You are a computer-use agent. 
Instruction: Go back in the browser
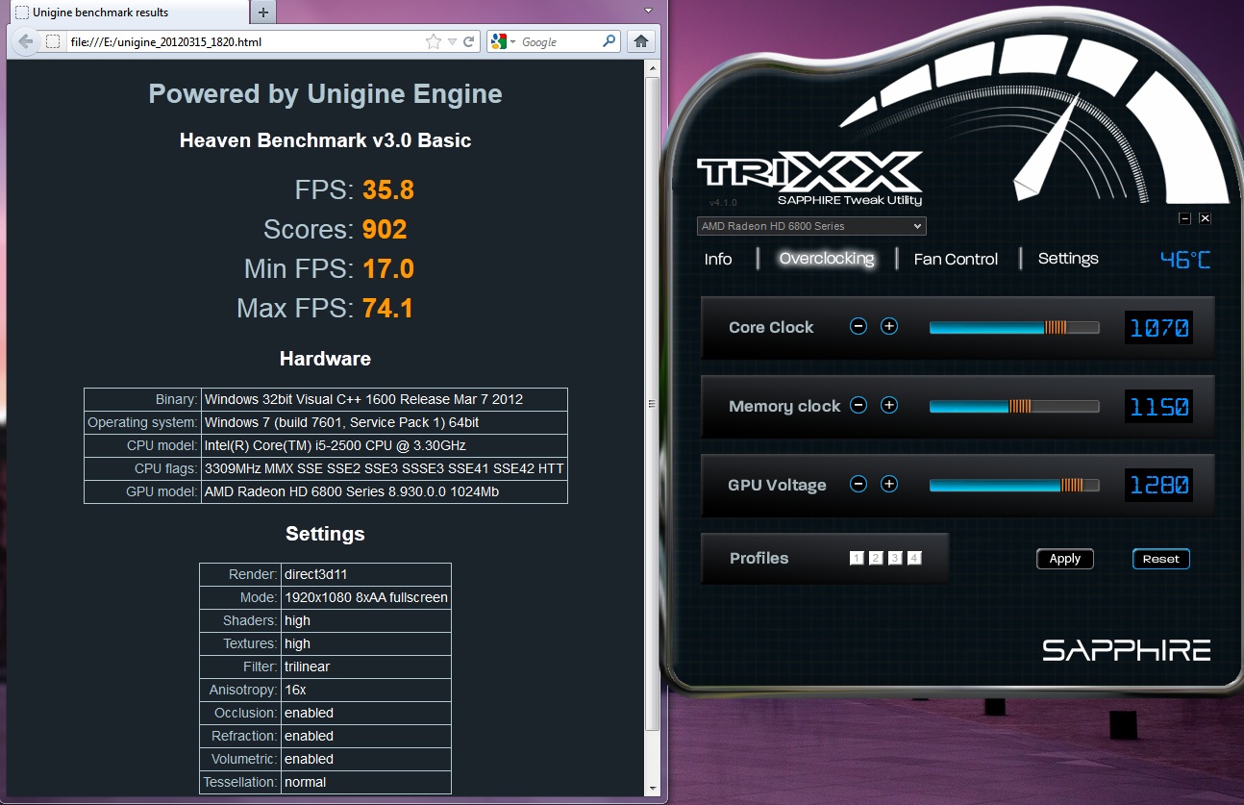coord(26,42)
